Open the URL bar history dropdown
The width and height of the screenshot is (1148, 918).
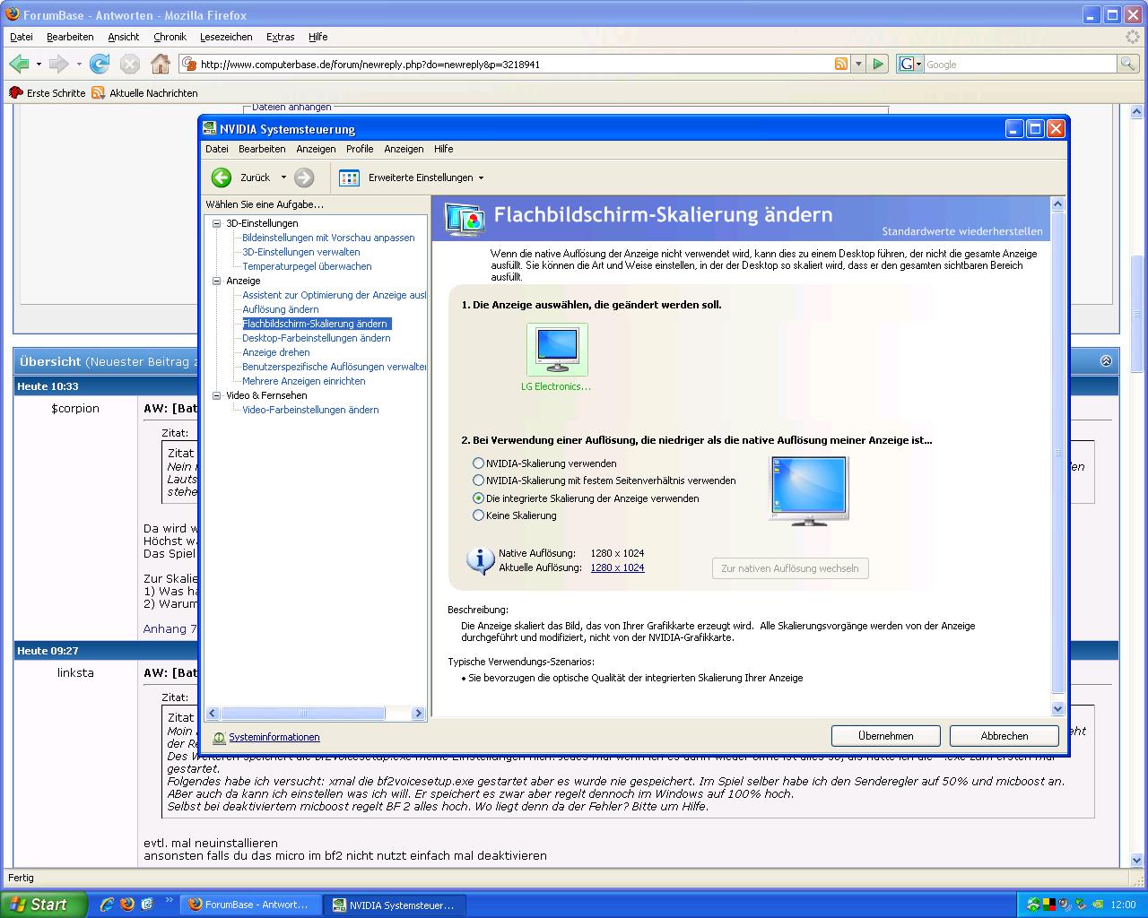coord(858,64)
